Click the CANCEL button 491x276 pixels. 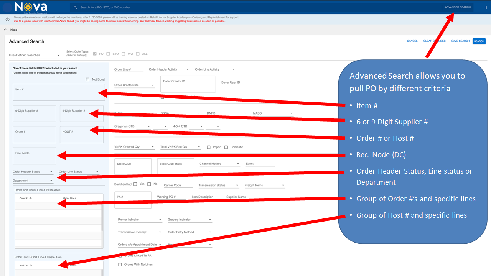tap(412, 41)
